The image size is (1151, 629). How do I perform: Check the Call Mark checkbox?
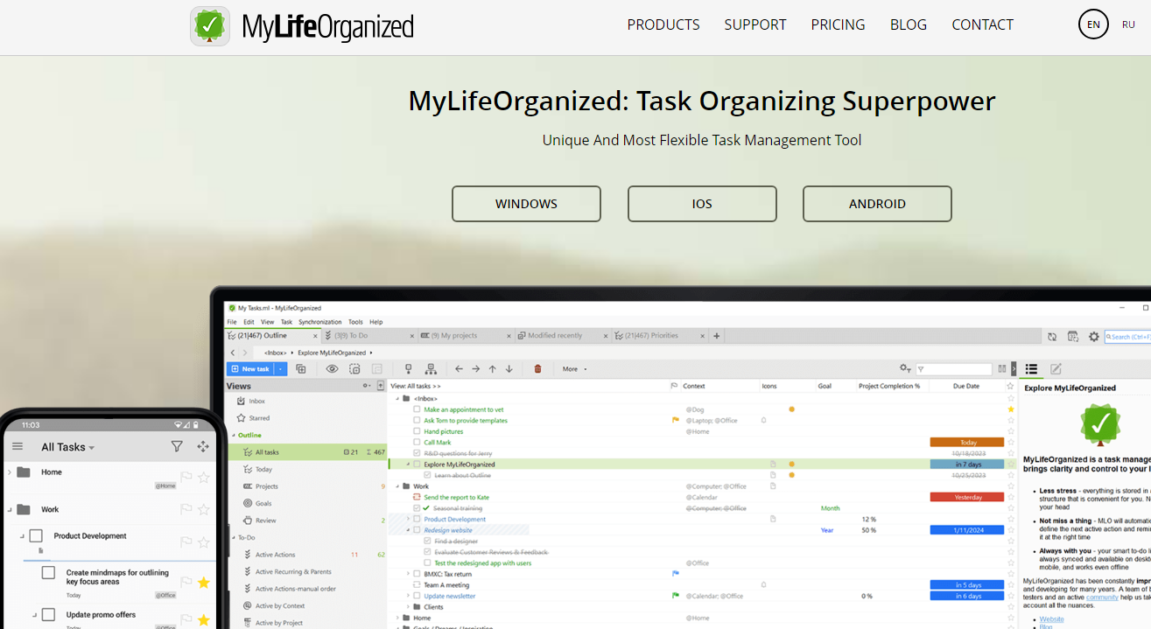417,443
